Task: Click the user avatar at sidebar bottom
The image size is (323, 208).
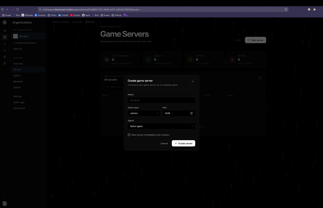Action: point(5,204)
